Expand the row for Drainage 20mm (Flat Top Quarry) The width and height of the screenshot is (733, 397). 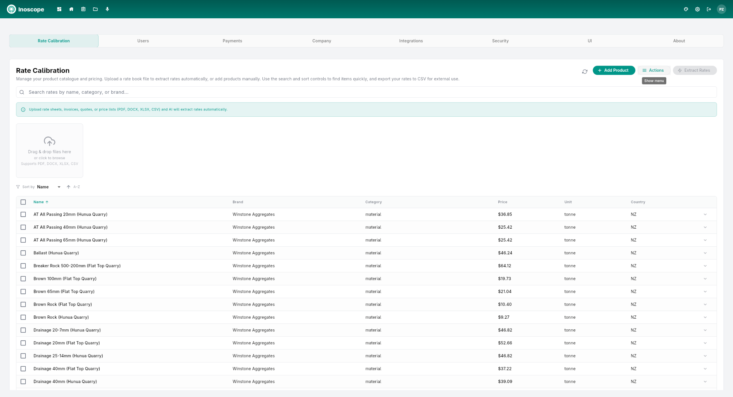point(706,343)
